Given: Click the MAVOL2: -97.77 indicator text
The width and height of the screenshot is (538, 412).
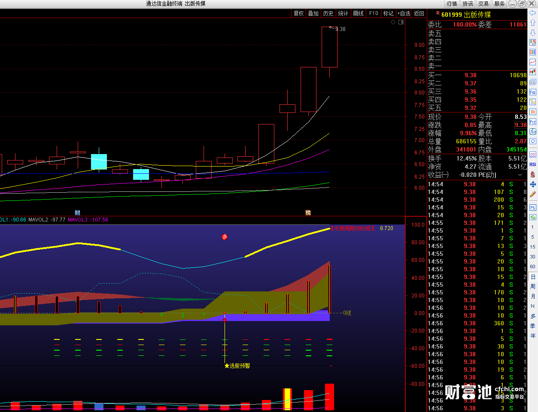Looking at the screenshot, I should (x=47, y=220).
